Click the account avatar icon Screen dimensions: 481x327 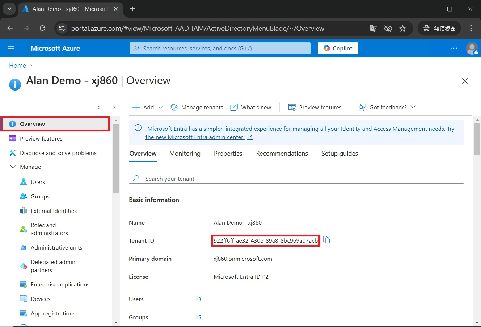pyautogui.click(x=472, y=48)
